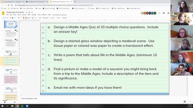Open the Spotify icon in the taskbar
Screen dimensions: 193x108
tap(22, 106)
